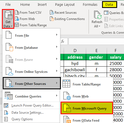Click submenu From Web globe icon

67,96
